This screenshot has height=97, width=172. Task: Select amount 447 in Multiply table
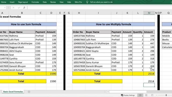[x=149, y=43]
